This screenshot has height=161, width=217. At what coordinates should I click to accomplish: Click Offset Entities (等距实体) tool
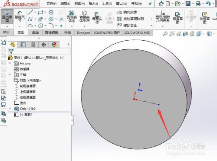point(97,18)
